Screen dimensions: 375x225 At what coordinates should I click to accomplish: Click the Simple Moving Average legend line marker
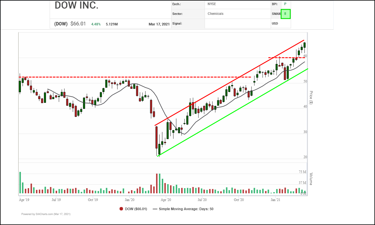tap(155, 209)
